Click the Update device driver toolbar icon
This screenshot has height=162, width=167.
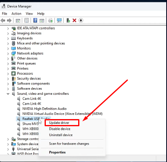click(x=68, y=20)
